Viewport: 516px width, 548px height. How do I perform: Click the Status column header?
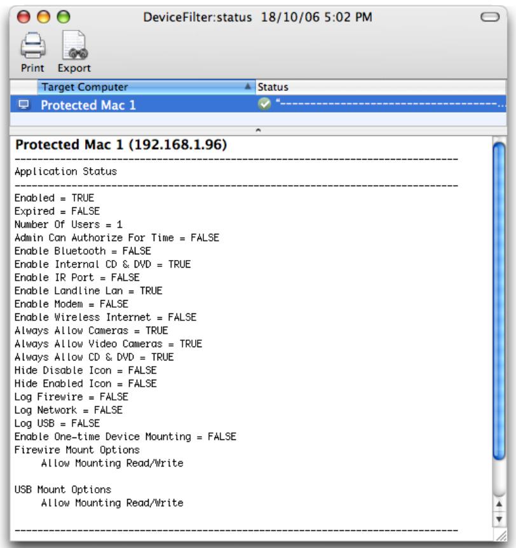(381, 87)
